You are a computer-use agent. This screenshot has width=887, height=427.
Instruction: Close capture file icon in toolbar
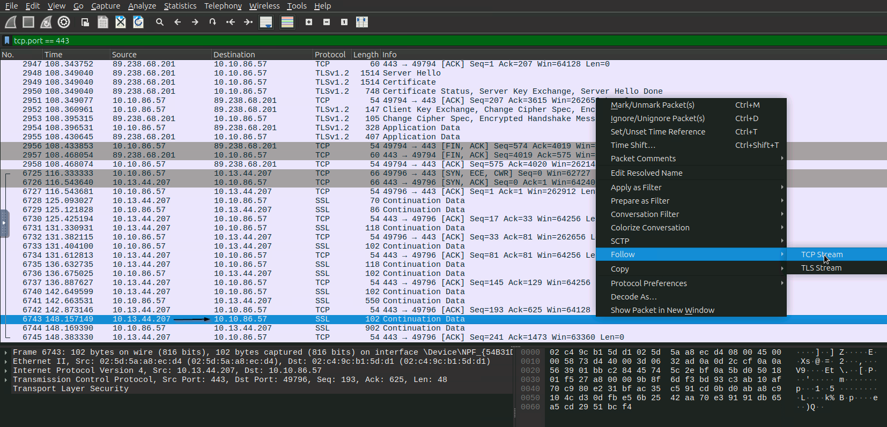(121, 22)
